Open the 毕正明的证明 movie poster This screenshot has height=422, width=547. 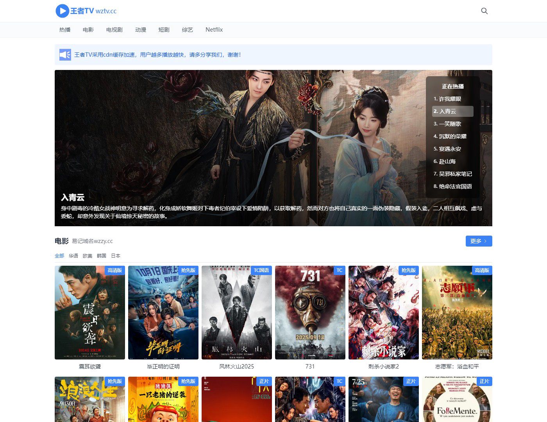(x=163, y=313)
